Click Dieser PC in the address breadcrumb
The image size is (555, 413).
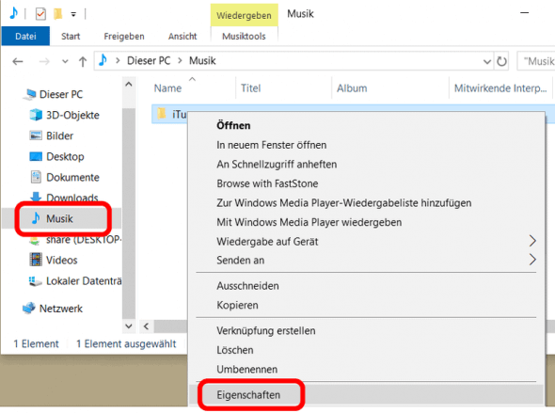(149, 61)
